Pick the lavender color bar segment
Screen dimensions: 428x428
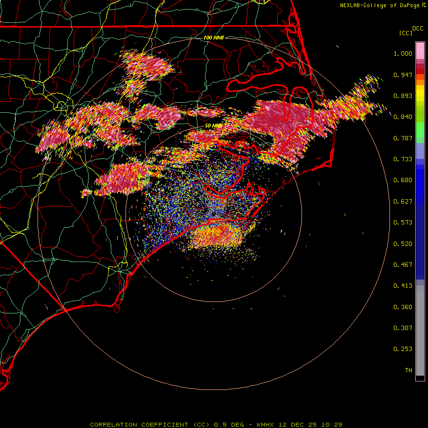(x=420, y=151)
